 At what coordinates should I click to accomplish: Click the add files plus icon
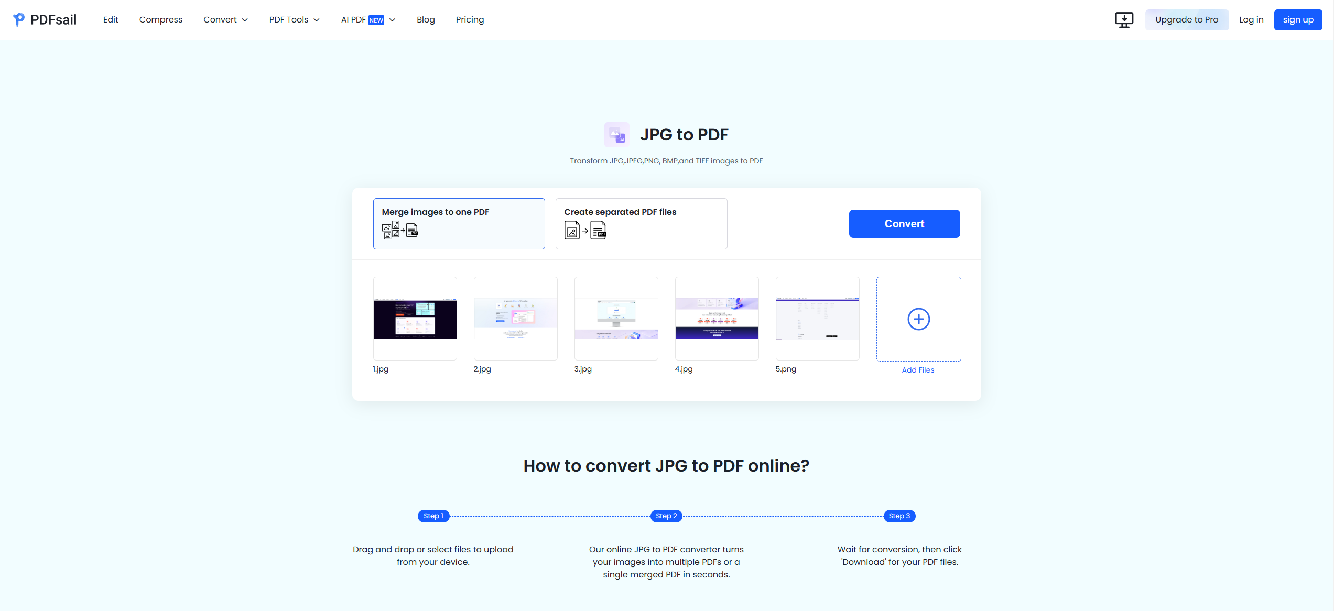(x=918, y=318)
